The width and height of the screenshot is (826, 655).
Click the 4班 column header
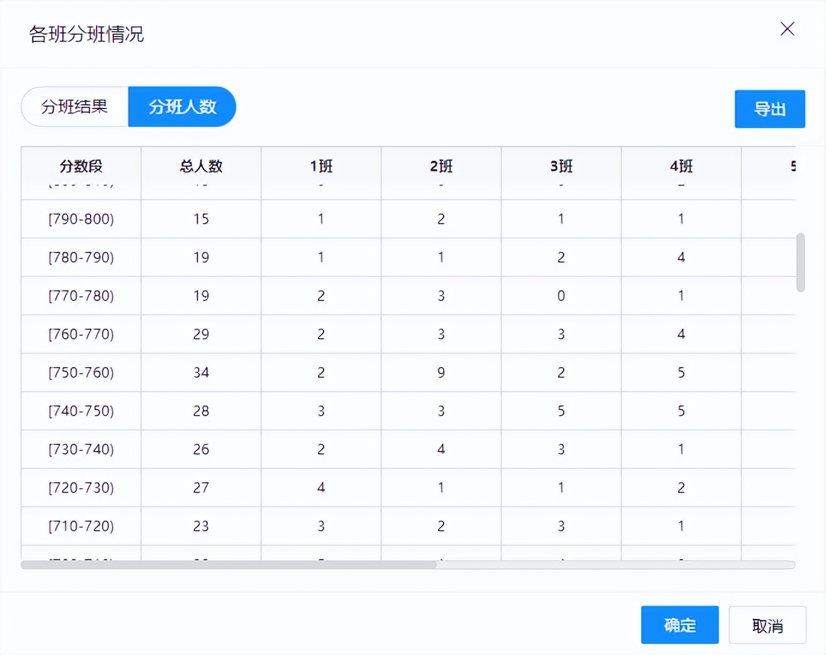coord(681,167)
